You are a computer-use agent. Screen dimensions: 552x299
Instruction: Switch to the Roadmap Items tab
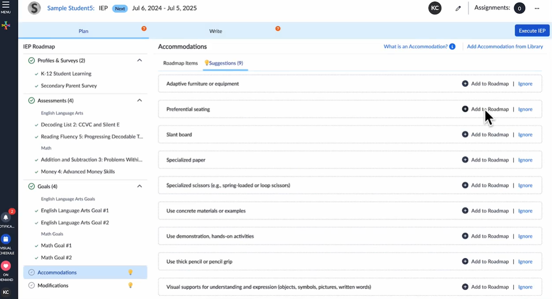coord(180,63)
